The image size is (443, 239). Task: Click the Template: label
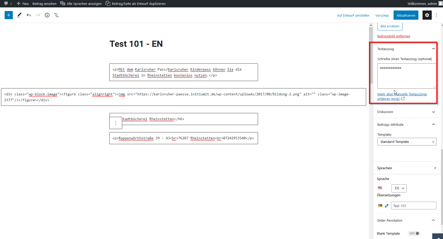pos(385,134)
